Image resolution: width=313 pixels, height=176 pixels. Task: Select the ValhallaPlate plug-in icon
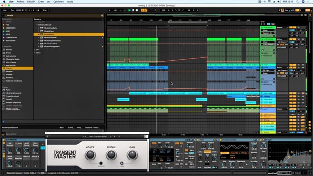(x=42, y=31)
